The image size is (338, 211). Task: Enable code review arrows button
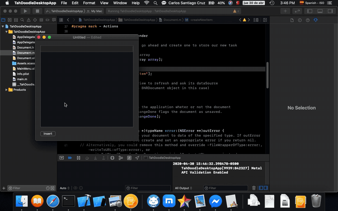(x=297, y=11)
